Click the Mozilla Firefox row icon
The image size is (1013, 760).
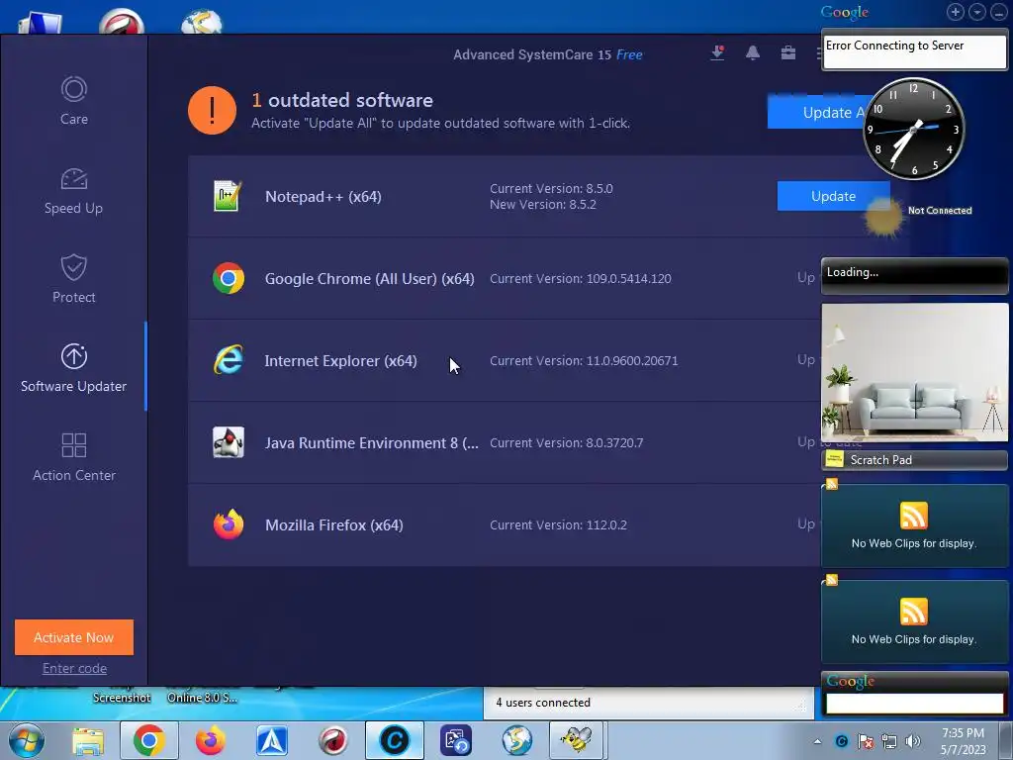click(229, 524)
